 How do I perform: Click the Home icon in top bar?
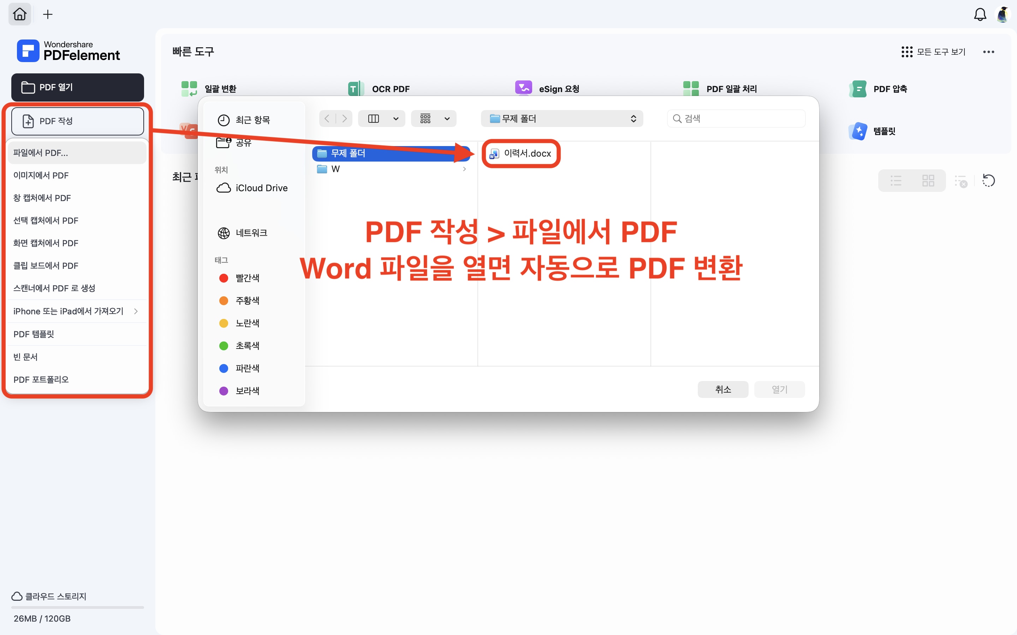tap(19, 14)
